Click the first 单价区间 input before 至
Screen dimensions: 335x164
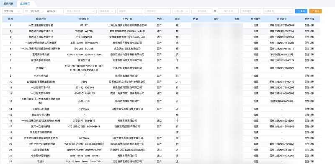(x=202, y=11)
